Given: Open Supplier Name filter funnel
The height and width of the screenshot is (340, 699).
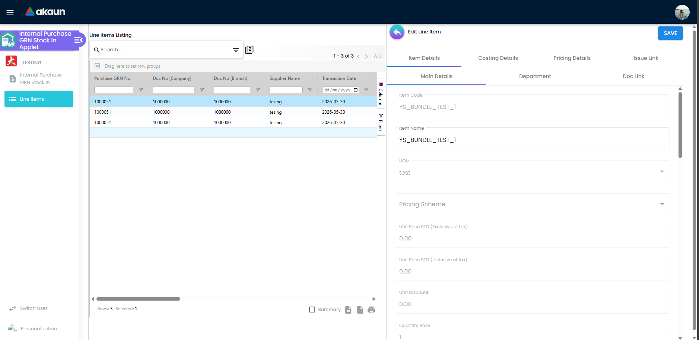Looking at the screenshot, I should click(310, 90).
